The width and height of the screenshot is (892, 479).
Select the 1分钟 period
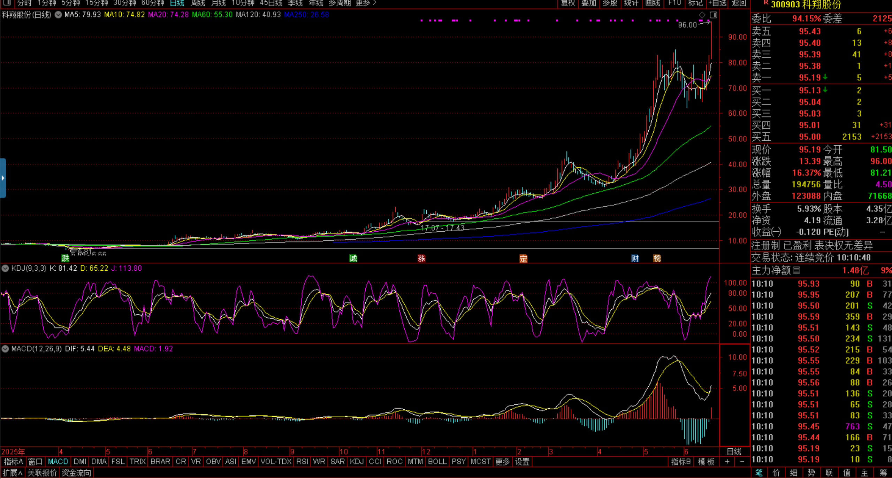click(x=47, y=3)
